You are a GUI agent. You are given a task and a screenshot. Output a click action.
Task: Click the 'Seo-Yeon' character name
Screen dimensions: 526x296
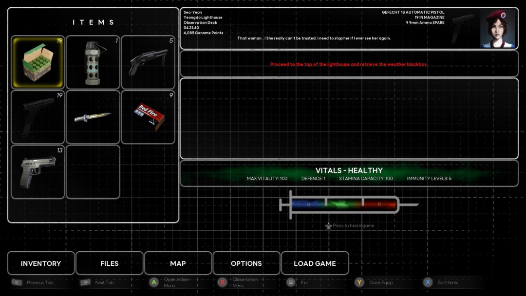(192, 12)
